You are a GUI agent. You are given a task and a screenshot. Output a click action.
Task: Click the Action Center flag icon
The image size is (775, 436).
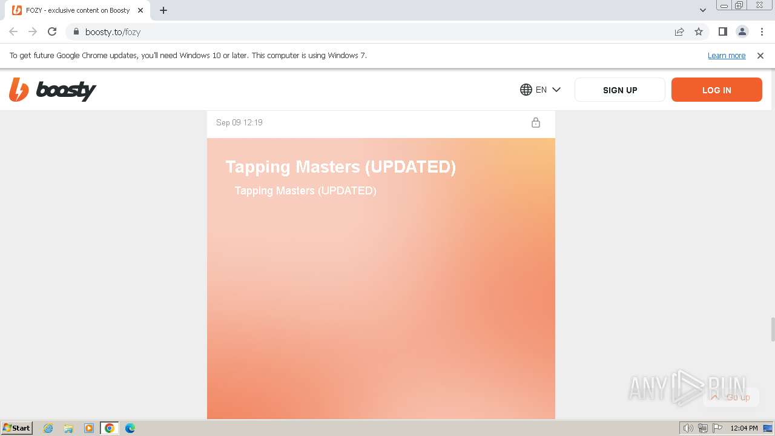[x=717, y=428]
